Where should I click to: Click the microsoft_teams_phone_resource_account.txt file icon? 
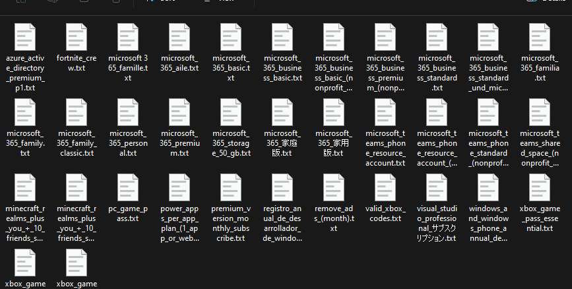tap(385, 112)
